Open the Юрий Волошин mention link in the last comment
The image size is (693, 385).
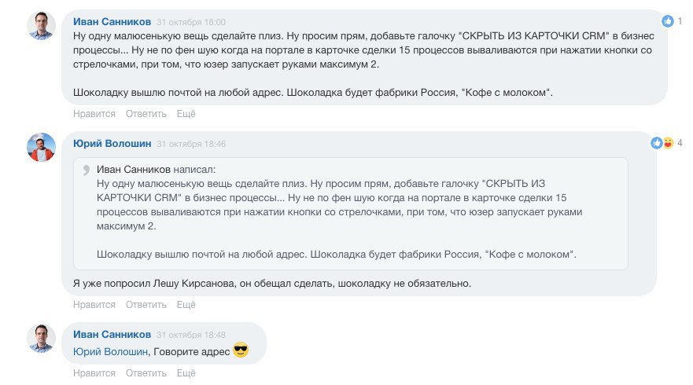(110, 352)
